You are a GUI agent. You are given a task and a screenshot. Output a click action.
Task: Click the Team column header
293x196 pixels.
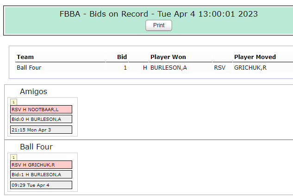(25, 57)
